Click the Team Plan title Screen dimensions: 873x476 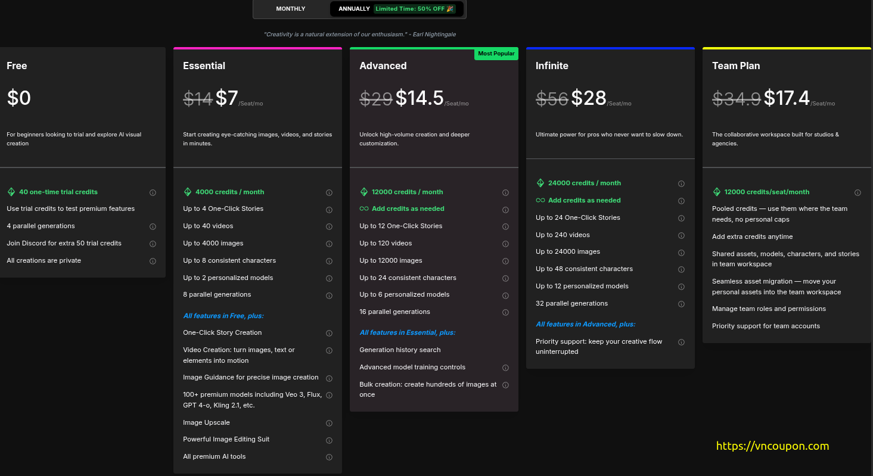[736, 66]
